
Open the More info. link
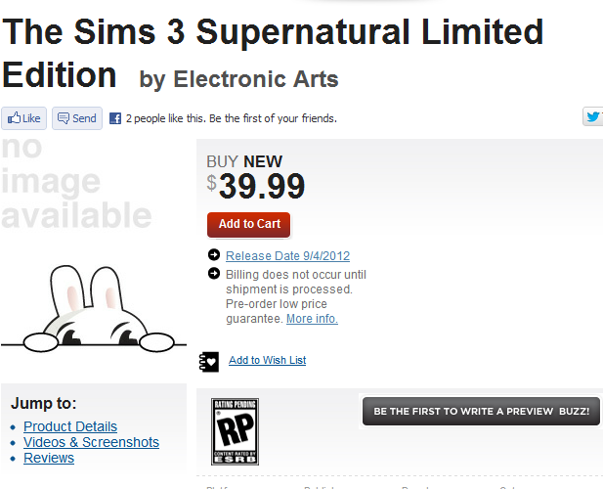312,319
